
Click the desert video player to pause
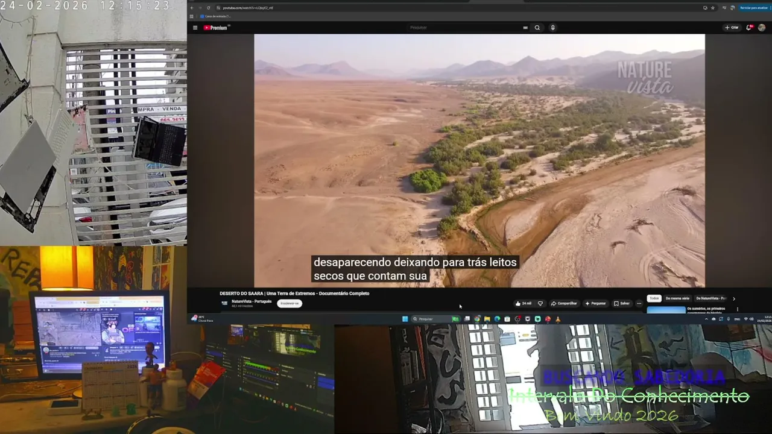(479, 160)
